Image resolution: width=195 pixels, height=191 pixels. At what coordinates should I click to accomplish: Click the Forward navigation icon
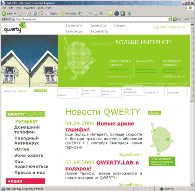19,13
